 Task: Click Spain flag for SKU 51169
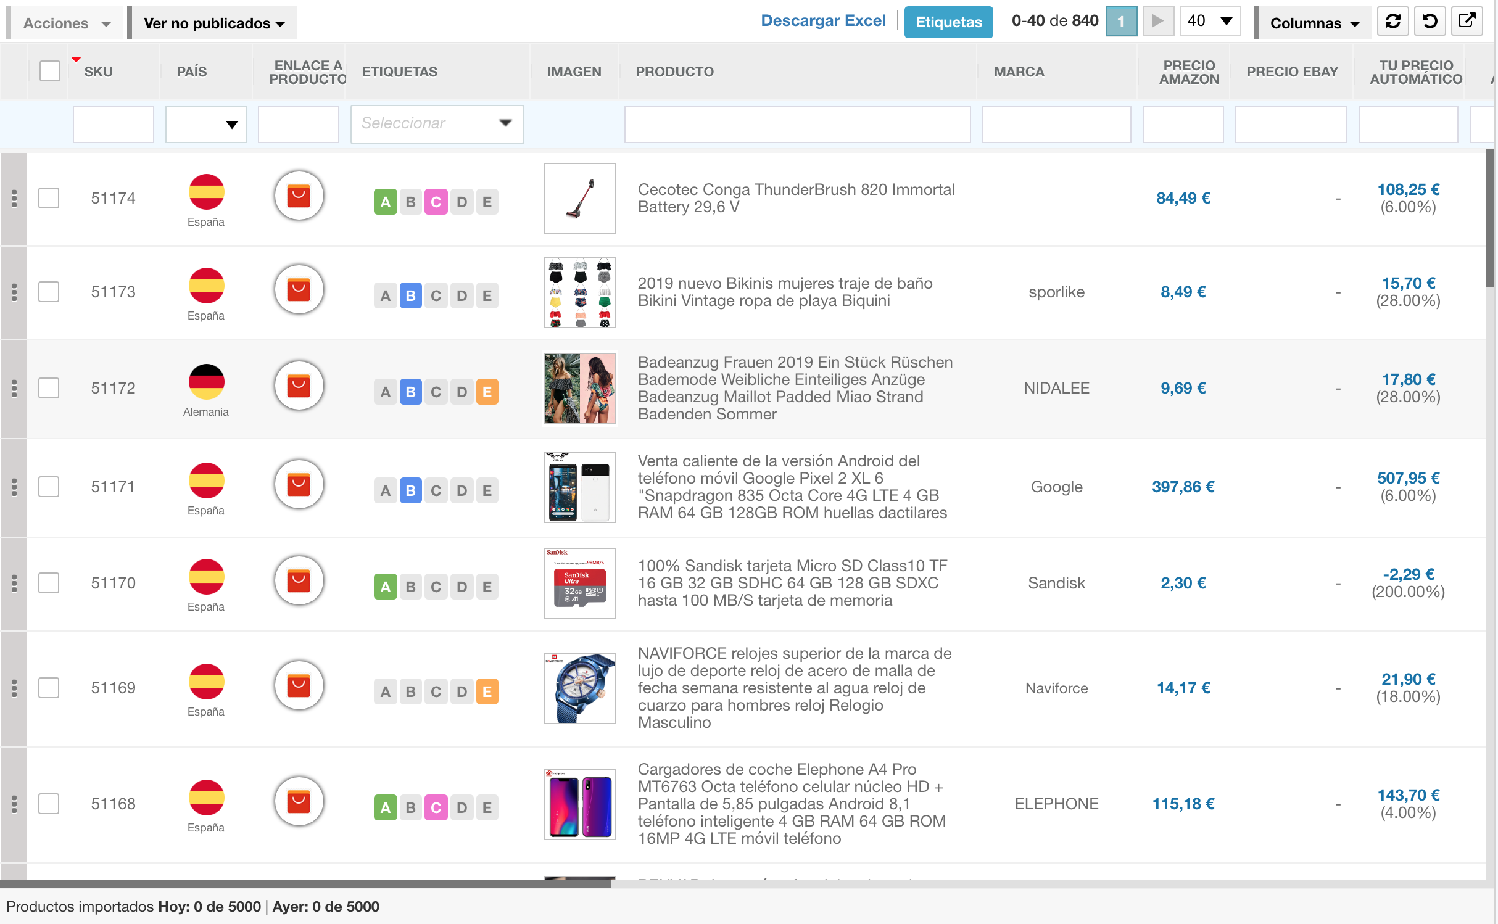point(206,682)
